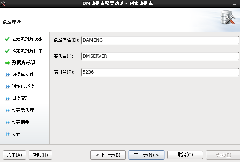
Task: Click the blue arrow icon beside 初始化参数
Action: [8, 87]
